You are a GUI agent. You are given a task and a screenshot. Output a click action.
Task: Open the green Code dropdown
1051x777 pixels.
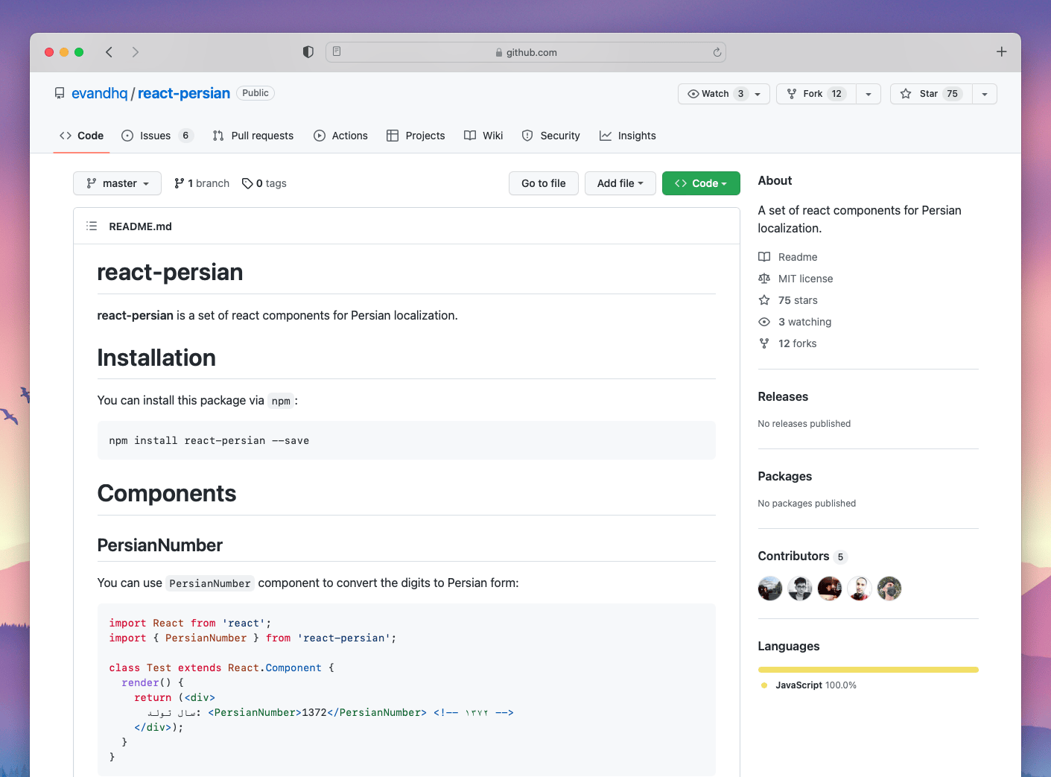[x=701, y=183]
